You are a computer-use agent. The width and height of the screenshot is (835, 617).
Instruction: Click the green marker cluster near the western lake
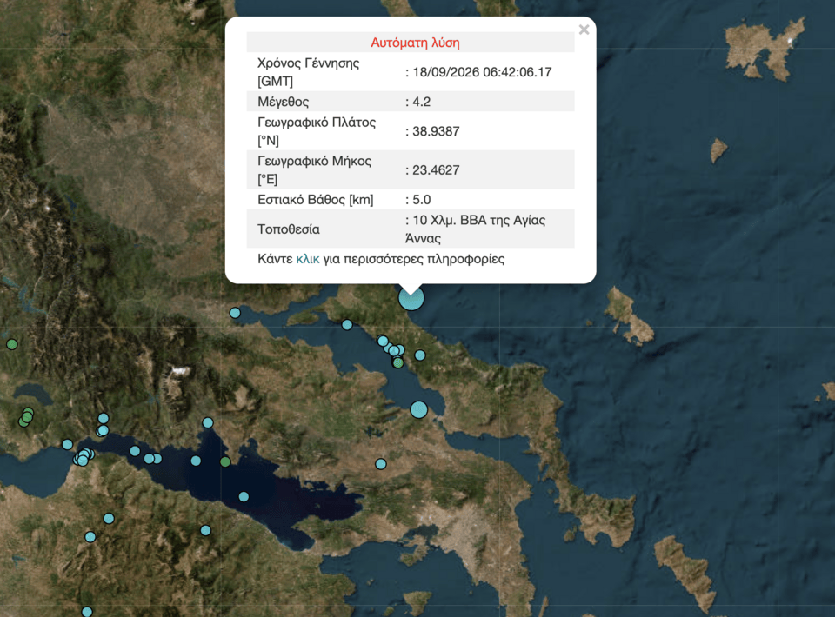(26, 416)
